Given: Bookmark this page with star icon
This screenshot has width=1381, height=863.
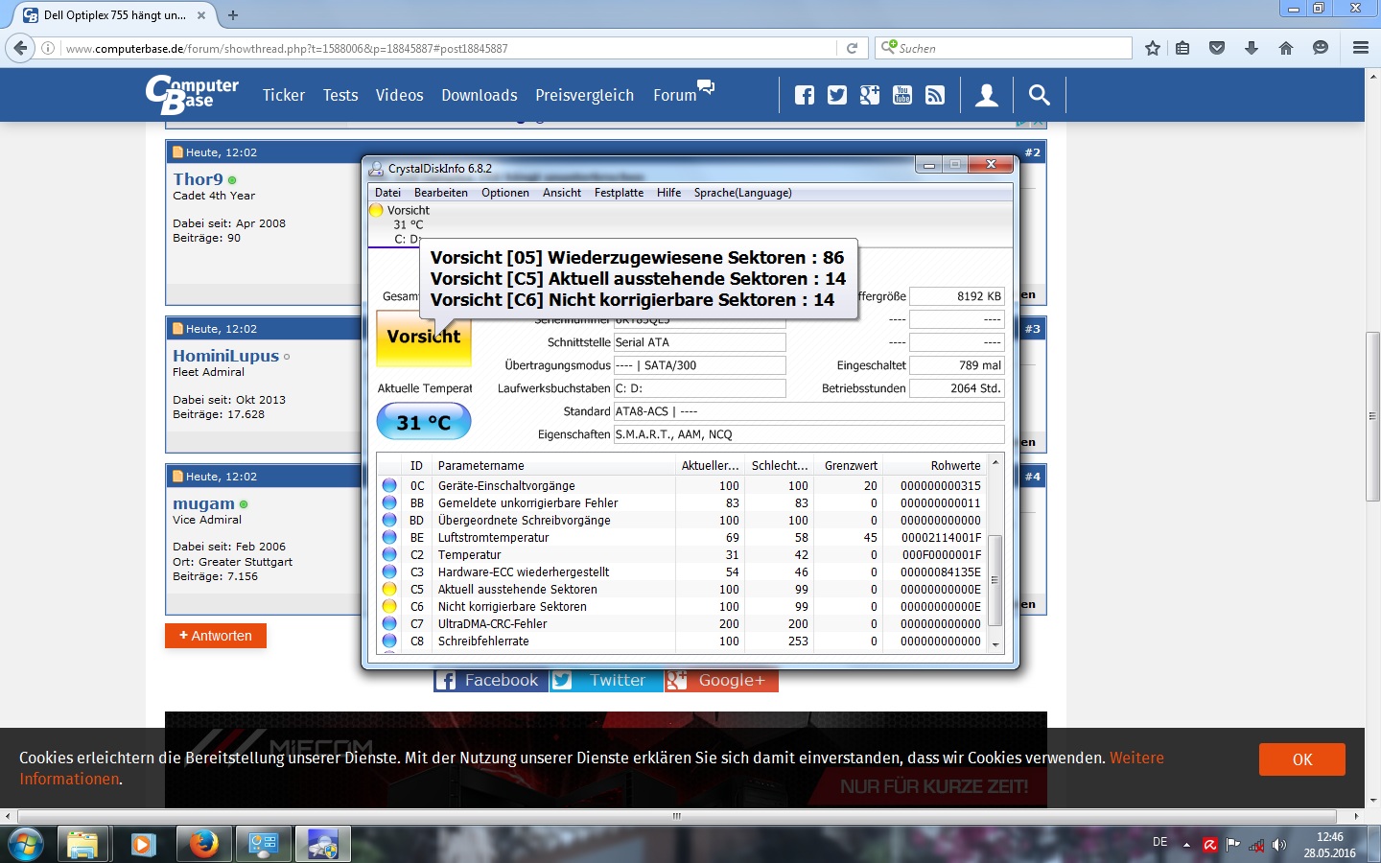Looking at the screenshot, I should [x=1153, y=48].
